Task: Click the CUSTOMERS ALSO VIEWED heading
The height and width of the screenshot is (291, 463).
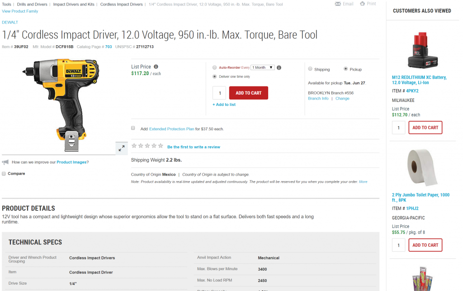Action: (422, 11)
